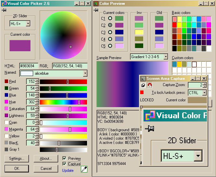Select the white basic color swatch
This screenshot has height=177, width=216.
click(x=209, y=48)
